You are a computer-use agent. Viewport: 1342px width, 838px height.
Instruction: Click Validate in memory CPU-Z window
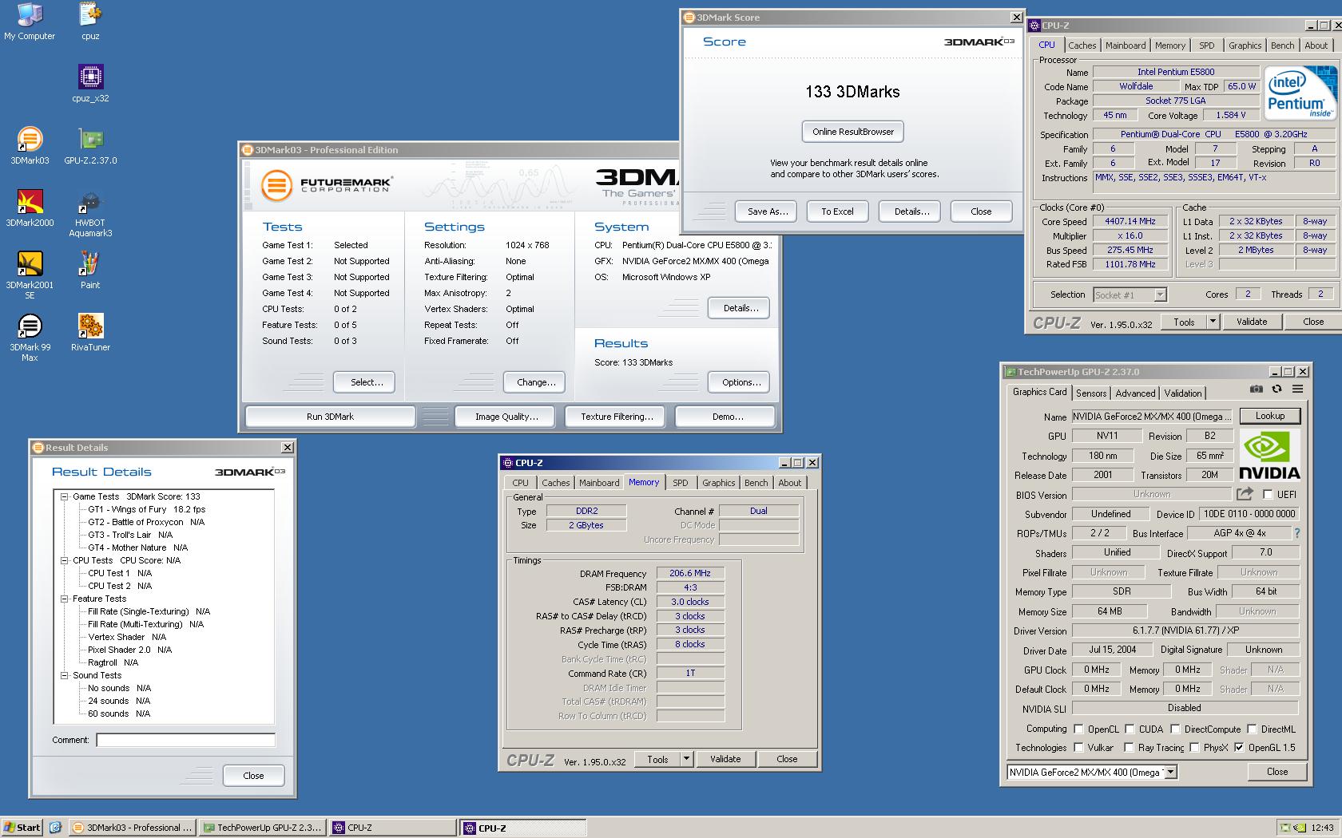[x=725, y=759]
